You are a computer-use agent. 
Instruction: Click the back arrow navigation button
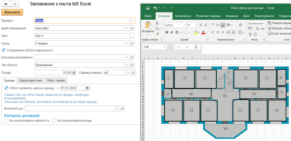coord(6,4)
